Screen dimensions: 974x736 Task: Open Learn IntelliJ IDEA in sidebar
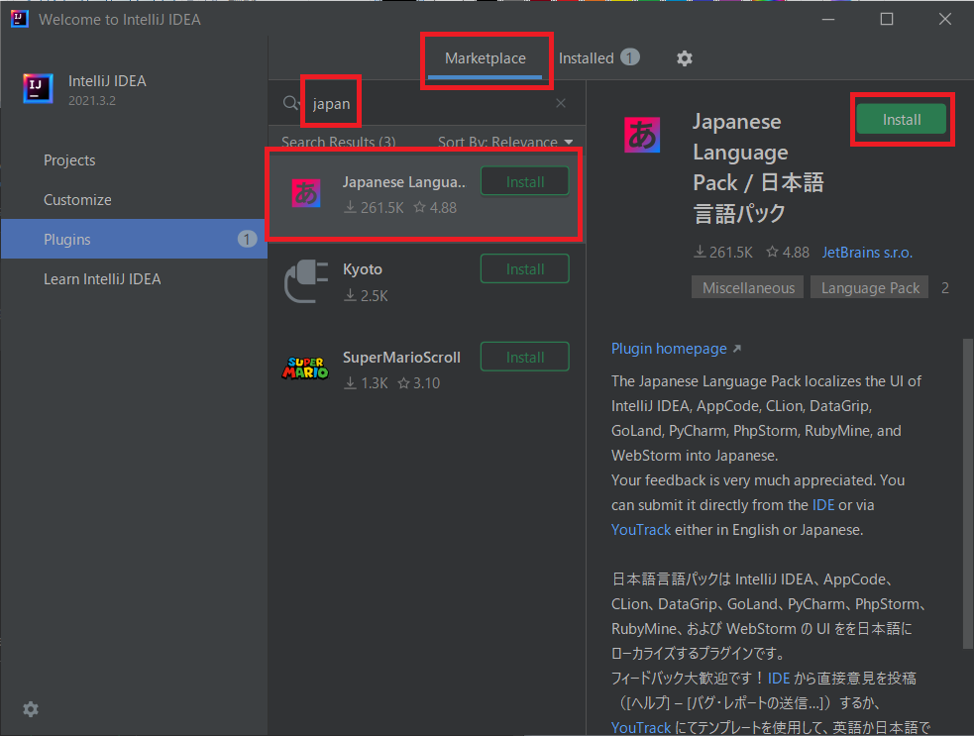pyautogui.click(x=134, y=279)
